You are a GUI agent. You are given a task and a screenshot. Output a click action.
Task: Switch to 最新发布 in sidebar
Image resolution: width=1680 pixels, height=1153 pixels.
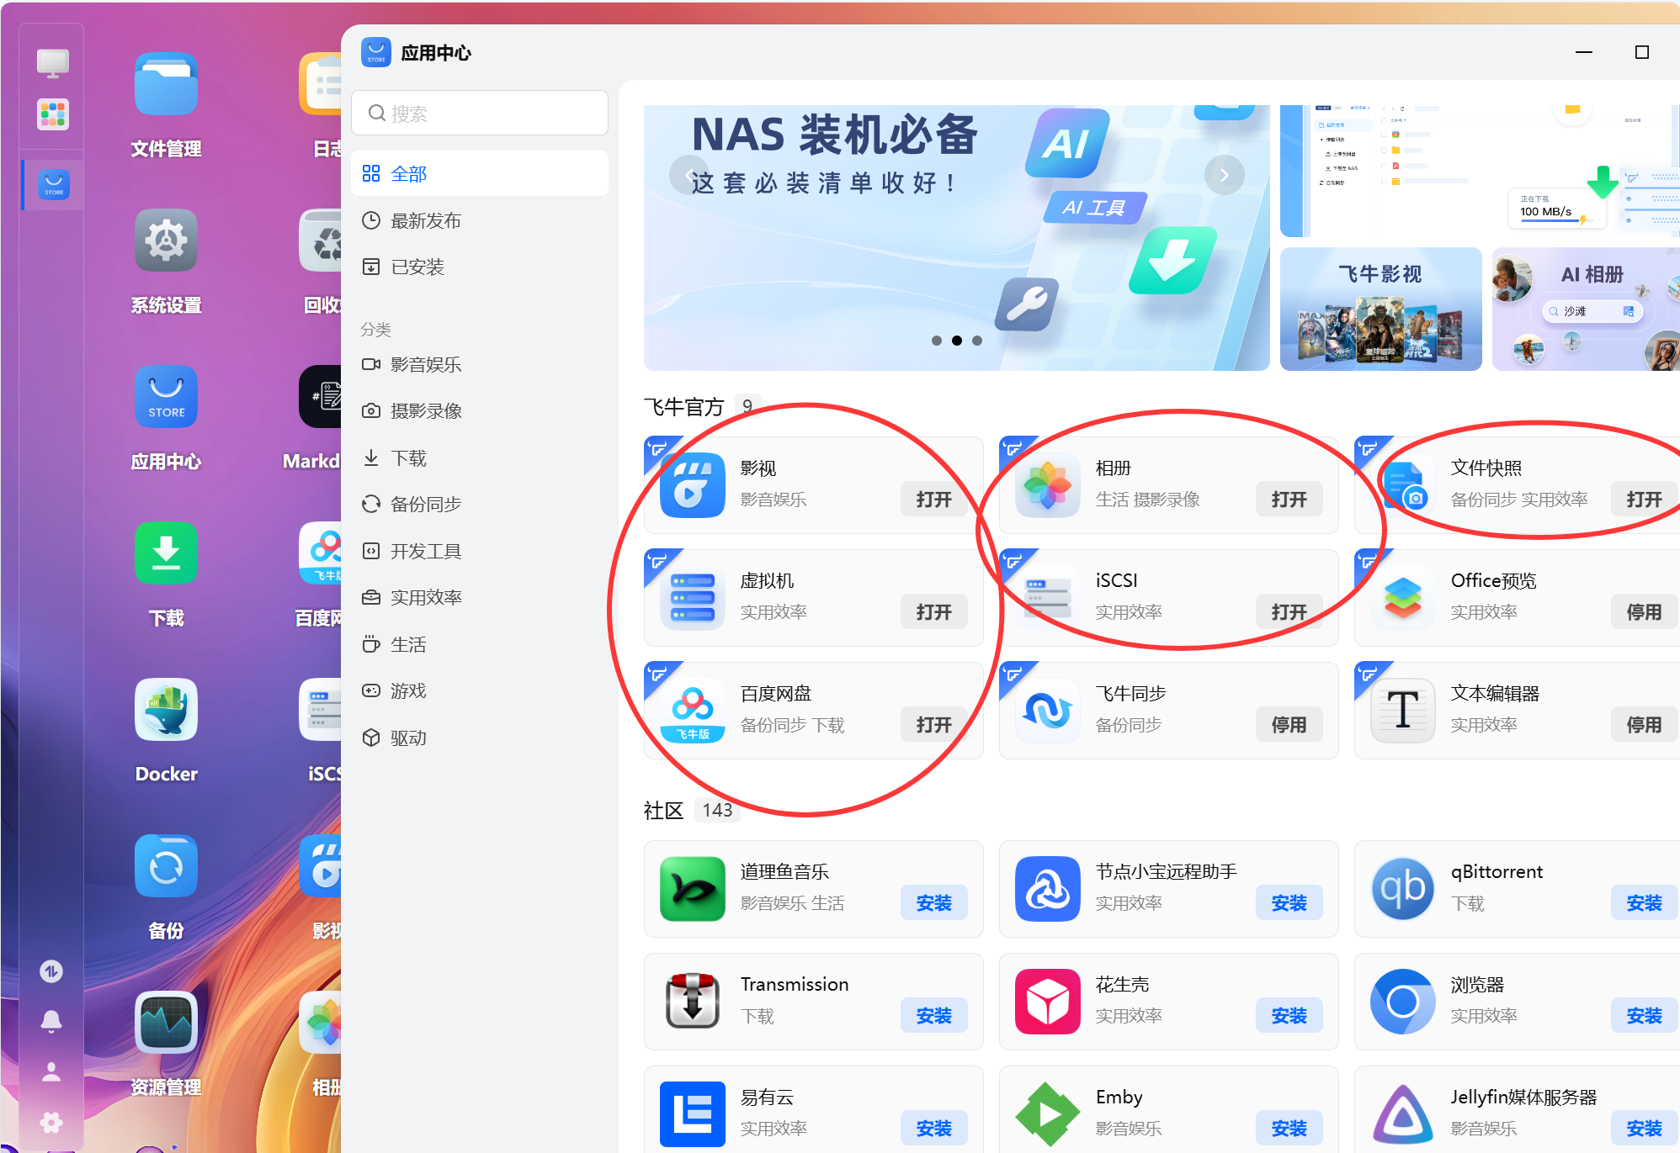point(426,221)
